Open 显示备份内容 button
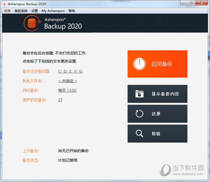 [x=157, y=94]
